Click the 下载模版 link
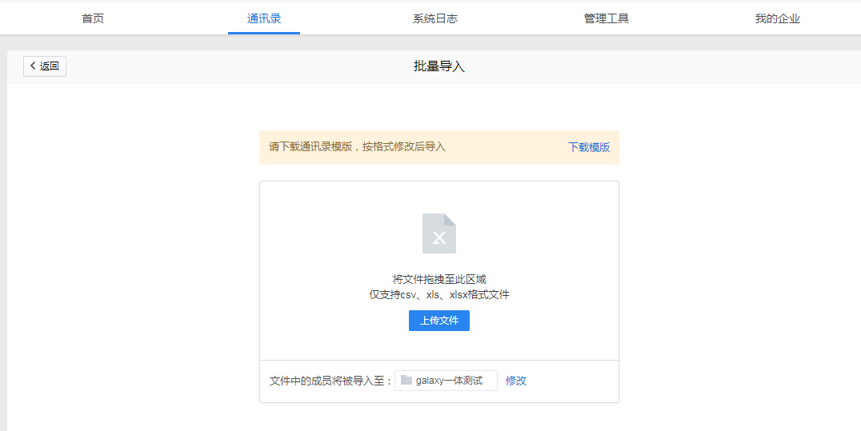Image resolution: width=861 pixels, height=431 pixels. (x=589, y=147)
